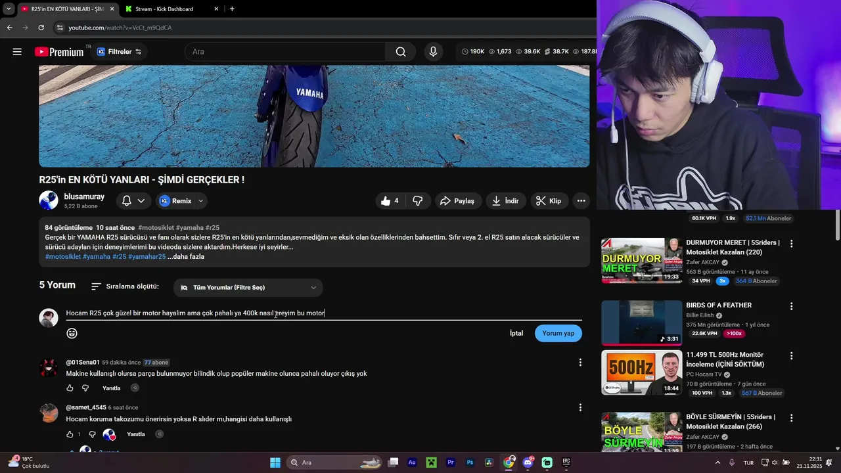The image size is (841, 473).
Task: Toggle Filtreler filter switch in header
Action: coord(138,52)
